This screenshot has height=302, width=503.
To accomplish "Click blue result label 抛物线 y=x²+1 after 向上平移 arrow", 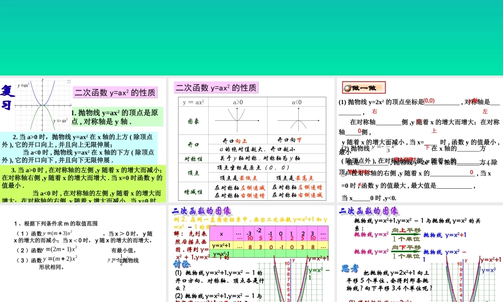I will [445, 235].
